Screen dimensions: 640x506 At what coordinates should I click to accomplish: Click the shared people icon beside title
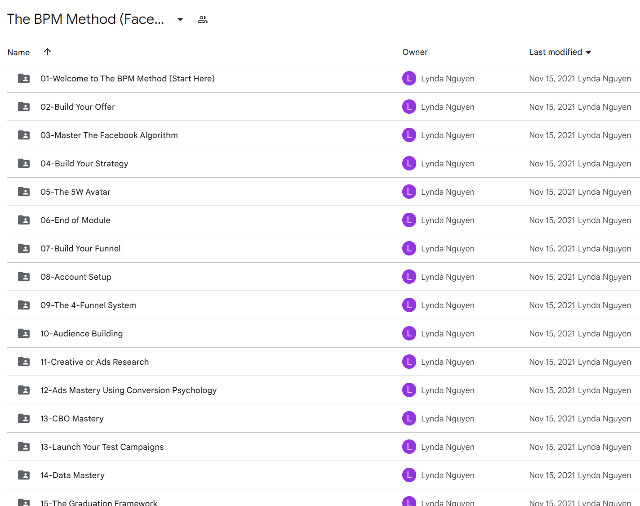[203, 19]
